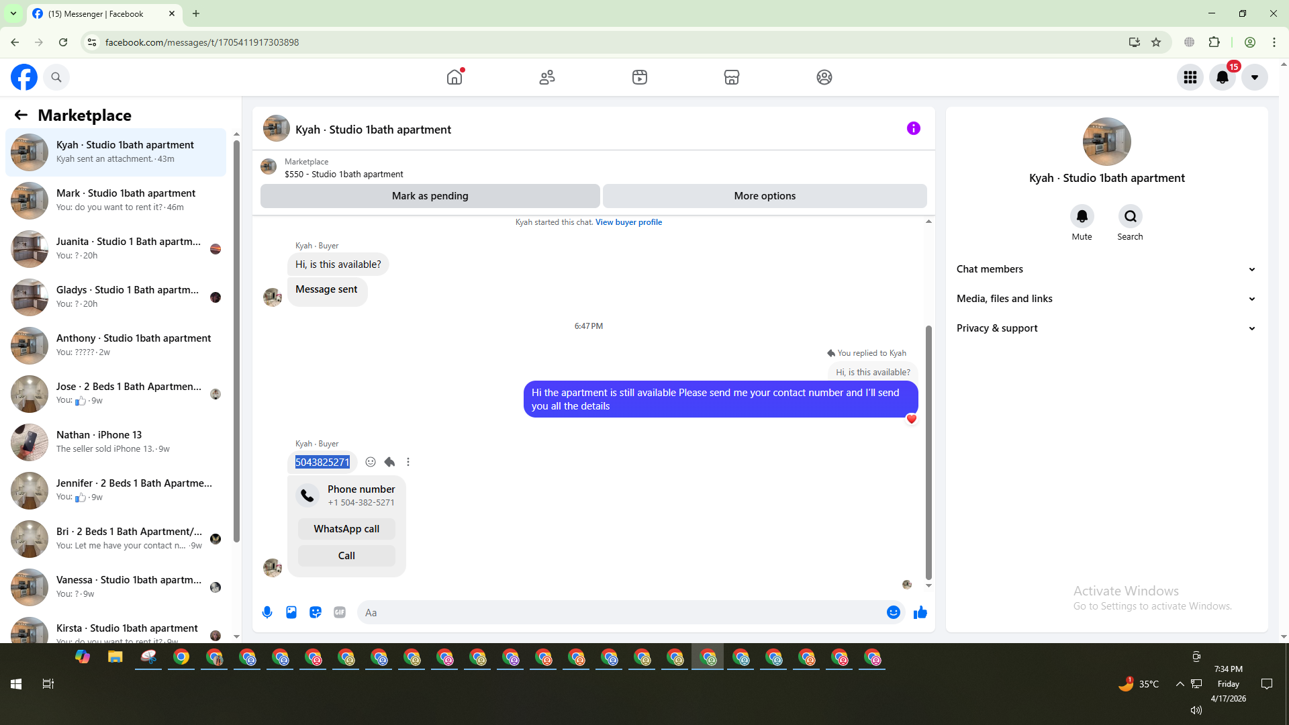Open conversation information purple icon

coord(913,128)
